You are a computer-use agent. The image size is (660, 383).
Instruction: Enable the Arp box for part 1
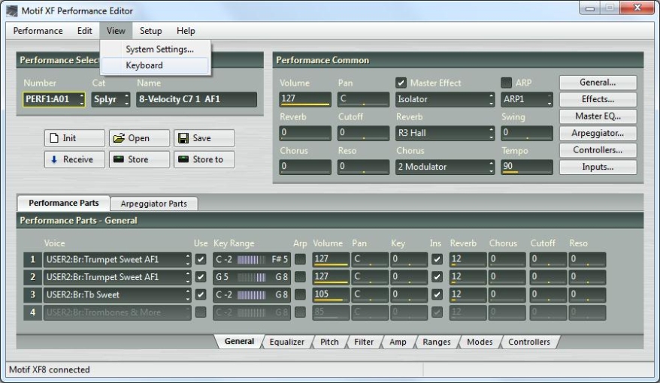click(x=300, y=259)
